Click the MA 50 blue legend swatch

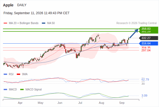point(44,23)
